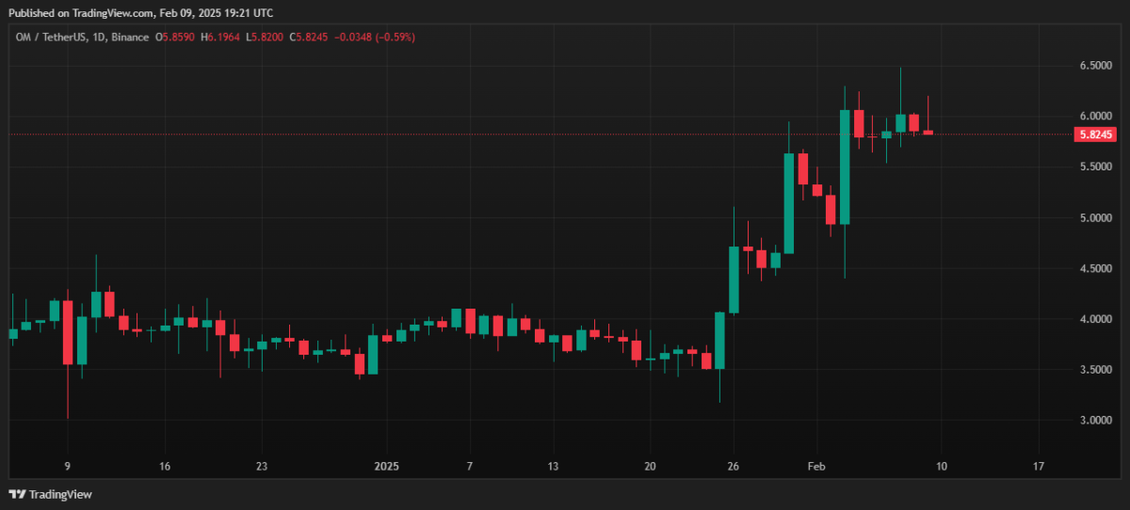Click the date 16 on time axis

click(164, 466)
